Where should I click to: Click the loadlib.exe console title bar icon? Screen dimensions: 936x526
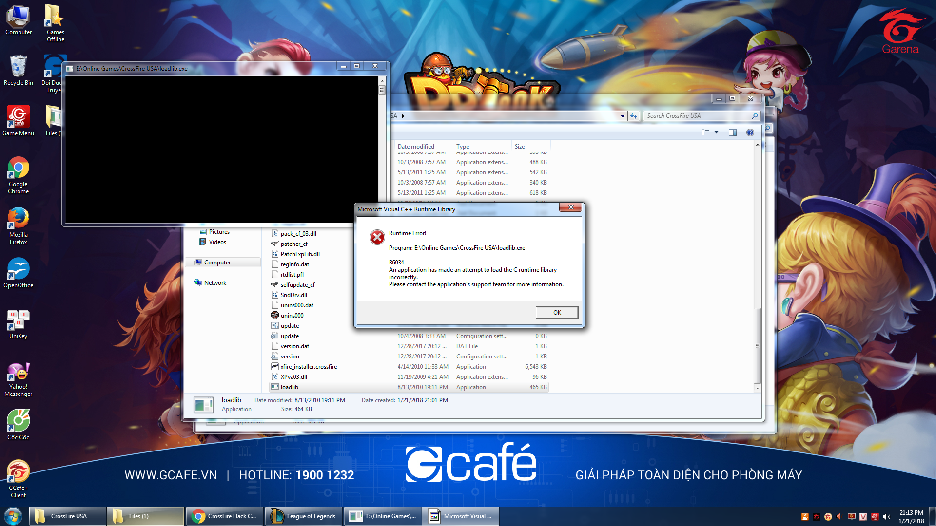click(70, 69)
